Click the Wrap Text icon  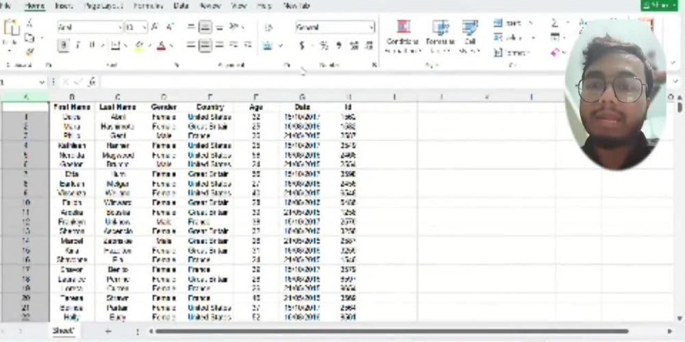coord(268,27)
